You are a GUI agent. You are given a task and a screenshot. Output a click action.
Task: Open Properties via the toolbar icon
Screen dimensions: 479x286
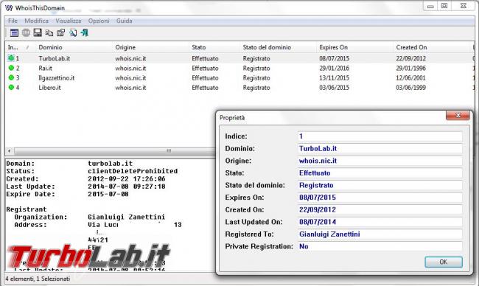pos(60,32)
